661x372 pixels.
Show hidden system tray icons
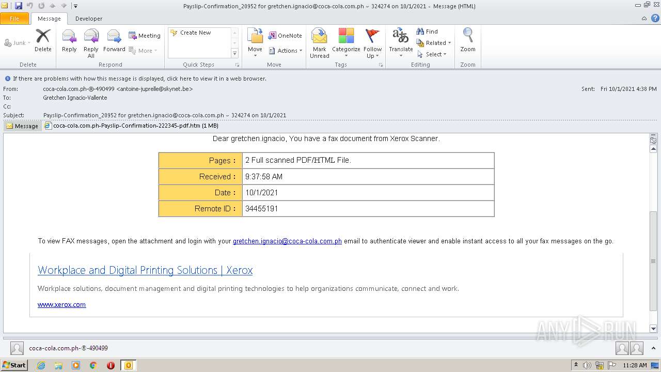tap(576, 365)
